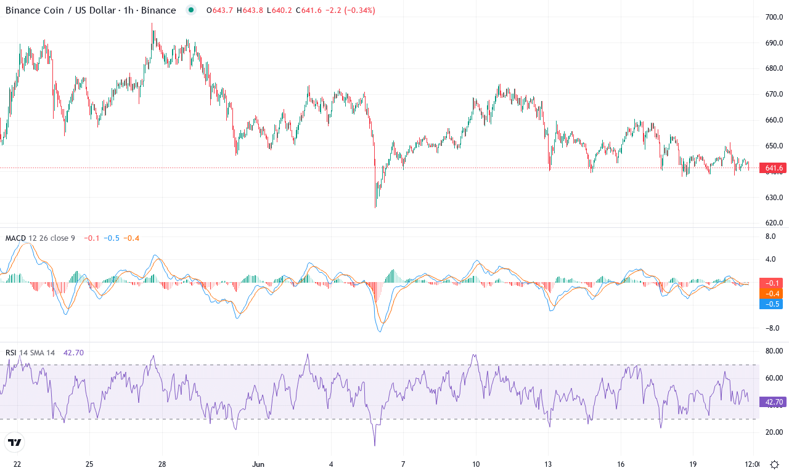Image resolution: width=789 pixels, height=473 pixels.
Task: Open chart settings gear icon
Action: coord(774,464)
